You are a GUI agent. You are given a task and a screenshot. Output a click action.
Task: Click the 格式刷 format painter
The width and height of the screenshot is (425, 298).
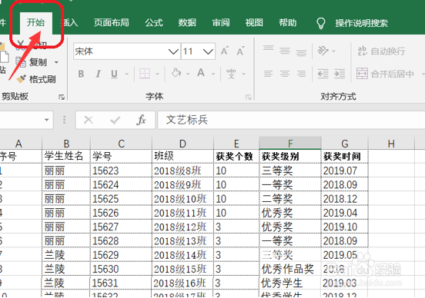(x=36, y=79)
